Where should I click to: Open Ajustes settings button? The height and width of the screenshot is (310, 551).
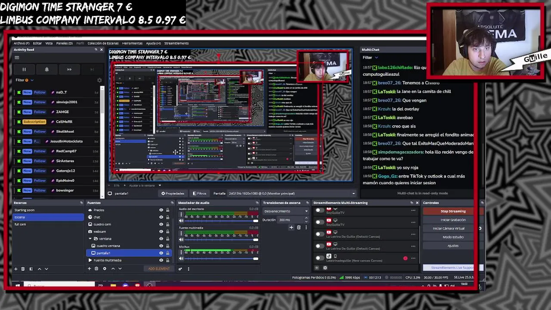[x=453, y=246]
